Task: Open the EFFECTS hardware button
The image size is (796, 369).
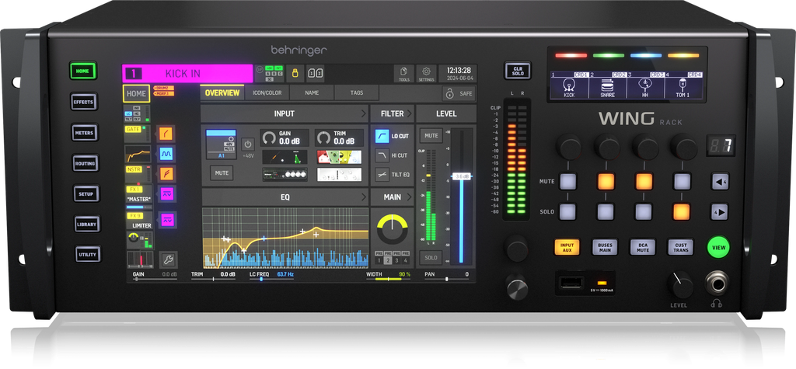Action: [83, 102]
